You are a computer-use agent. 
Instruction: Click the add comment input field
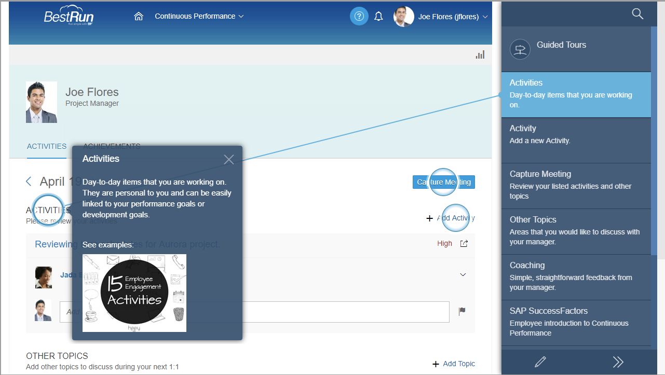point(254,312)
